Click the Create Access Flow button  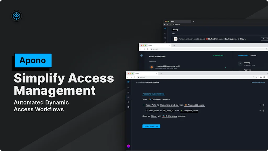click(151, 126)
